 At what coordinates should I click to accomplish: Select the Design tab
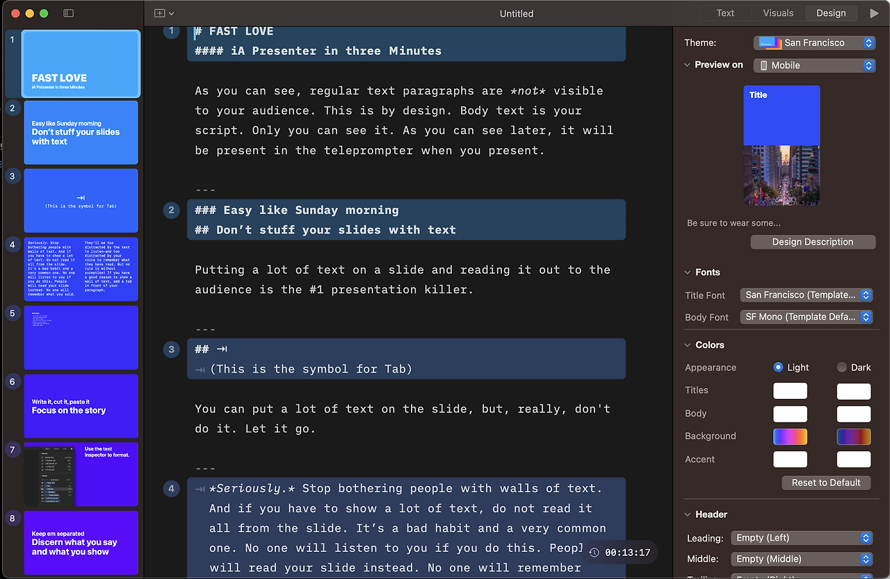click(x=831, y=13)
